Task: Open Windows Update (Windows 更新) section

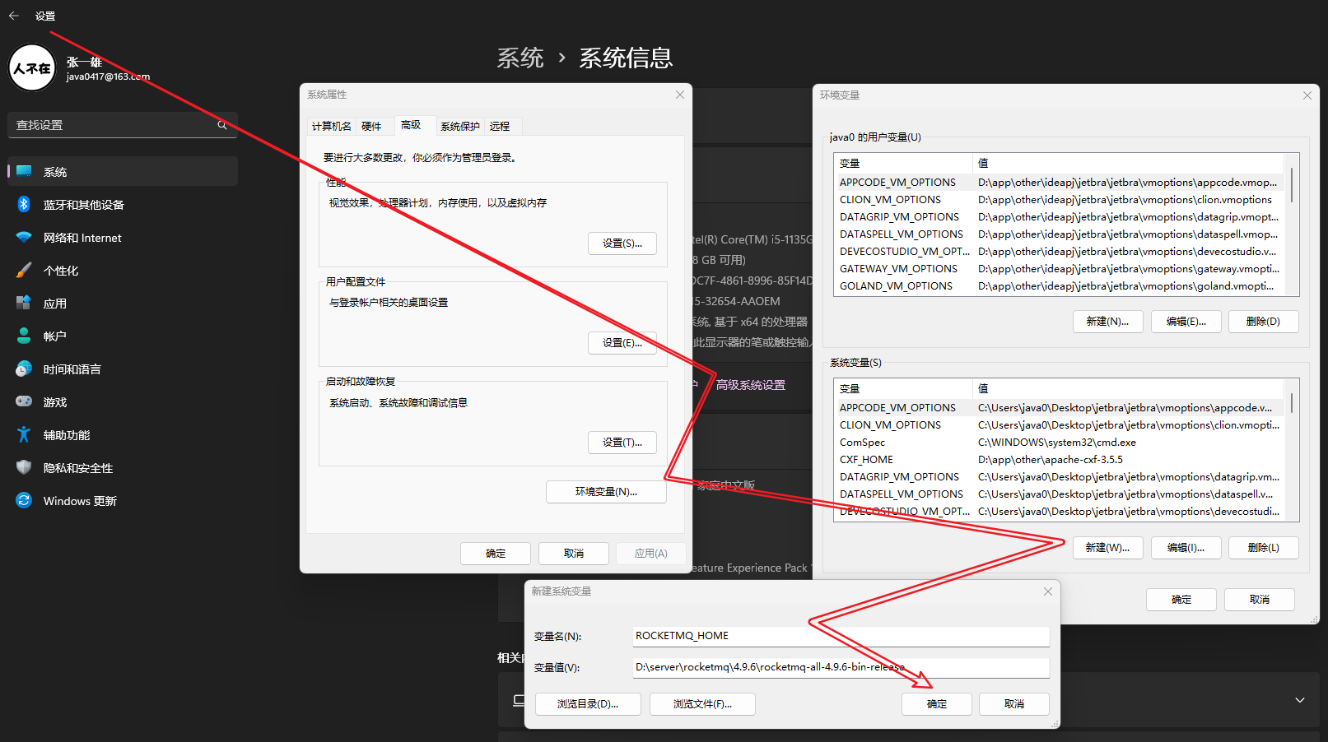Action: [x=80, y=501]
